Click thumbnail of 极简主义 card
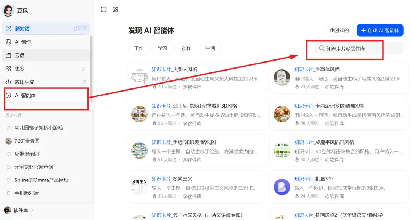This screenshot has width=412, height=220. click(x=140, y=187)
